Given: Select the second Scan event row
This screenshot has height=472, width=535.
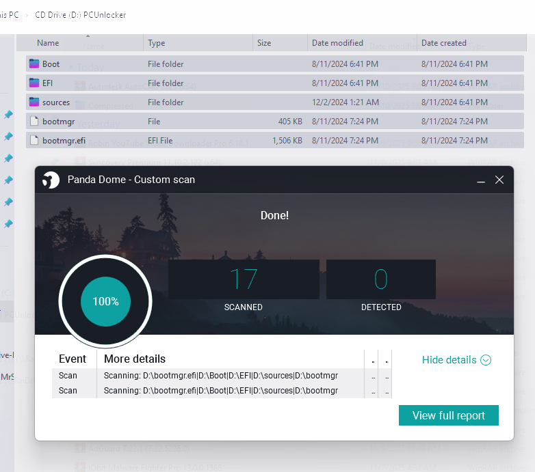Looking at the screenshot, I should (222, 391).
